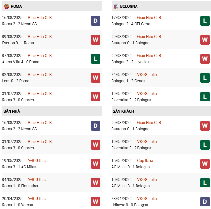Open the Cúp Italia competition link
This screenshot has width=211, height=209.
point(145,161)
